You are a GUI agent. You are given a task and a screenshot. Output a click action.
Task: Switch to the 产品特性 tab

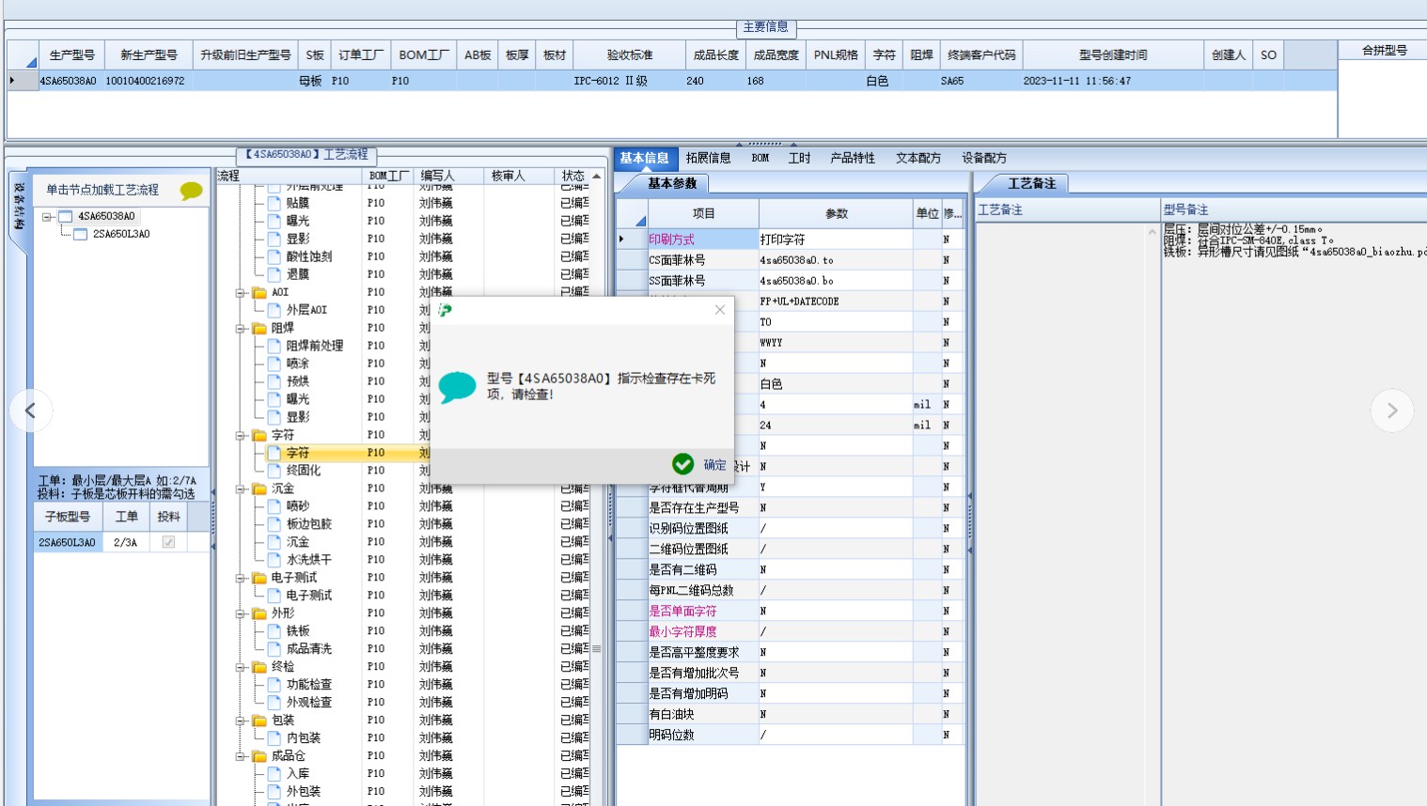[852, 158]
